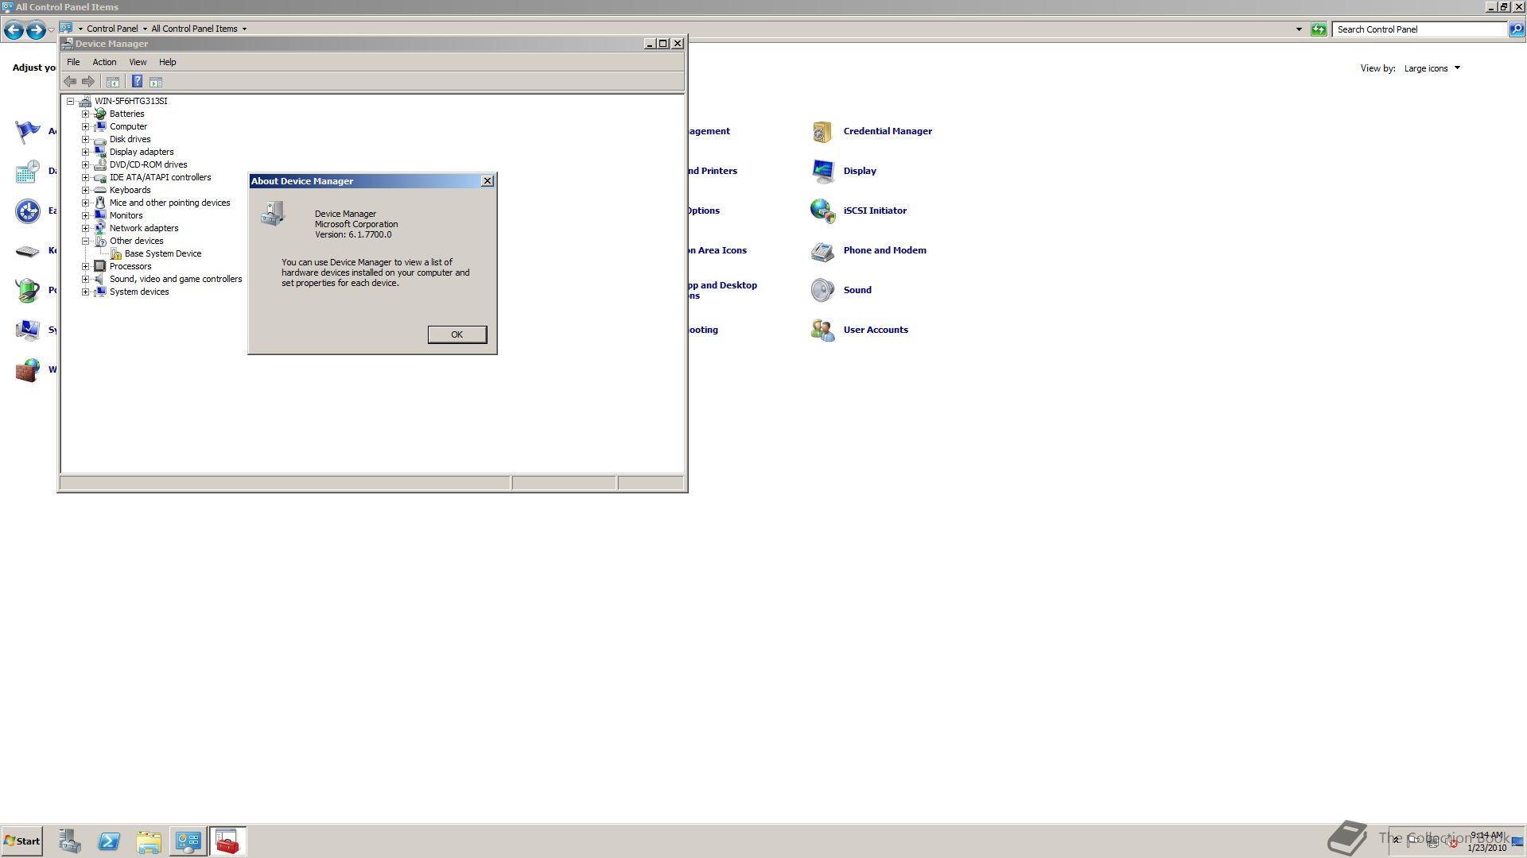Expand the Mice and other pointing devices node
The image size is (1527, 858).
86,203
